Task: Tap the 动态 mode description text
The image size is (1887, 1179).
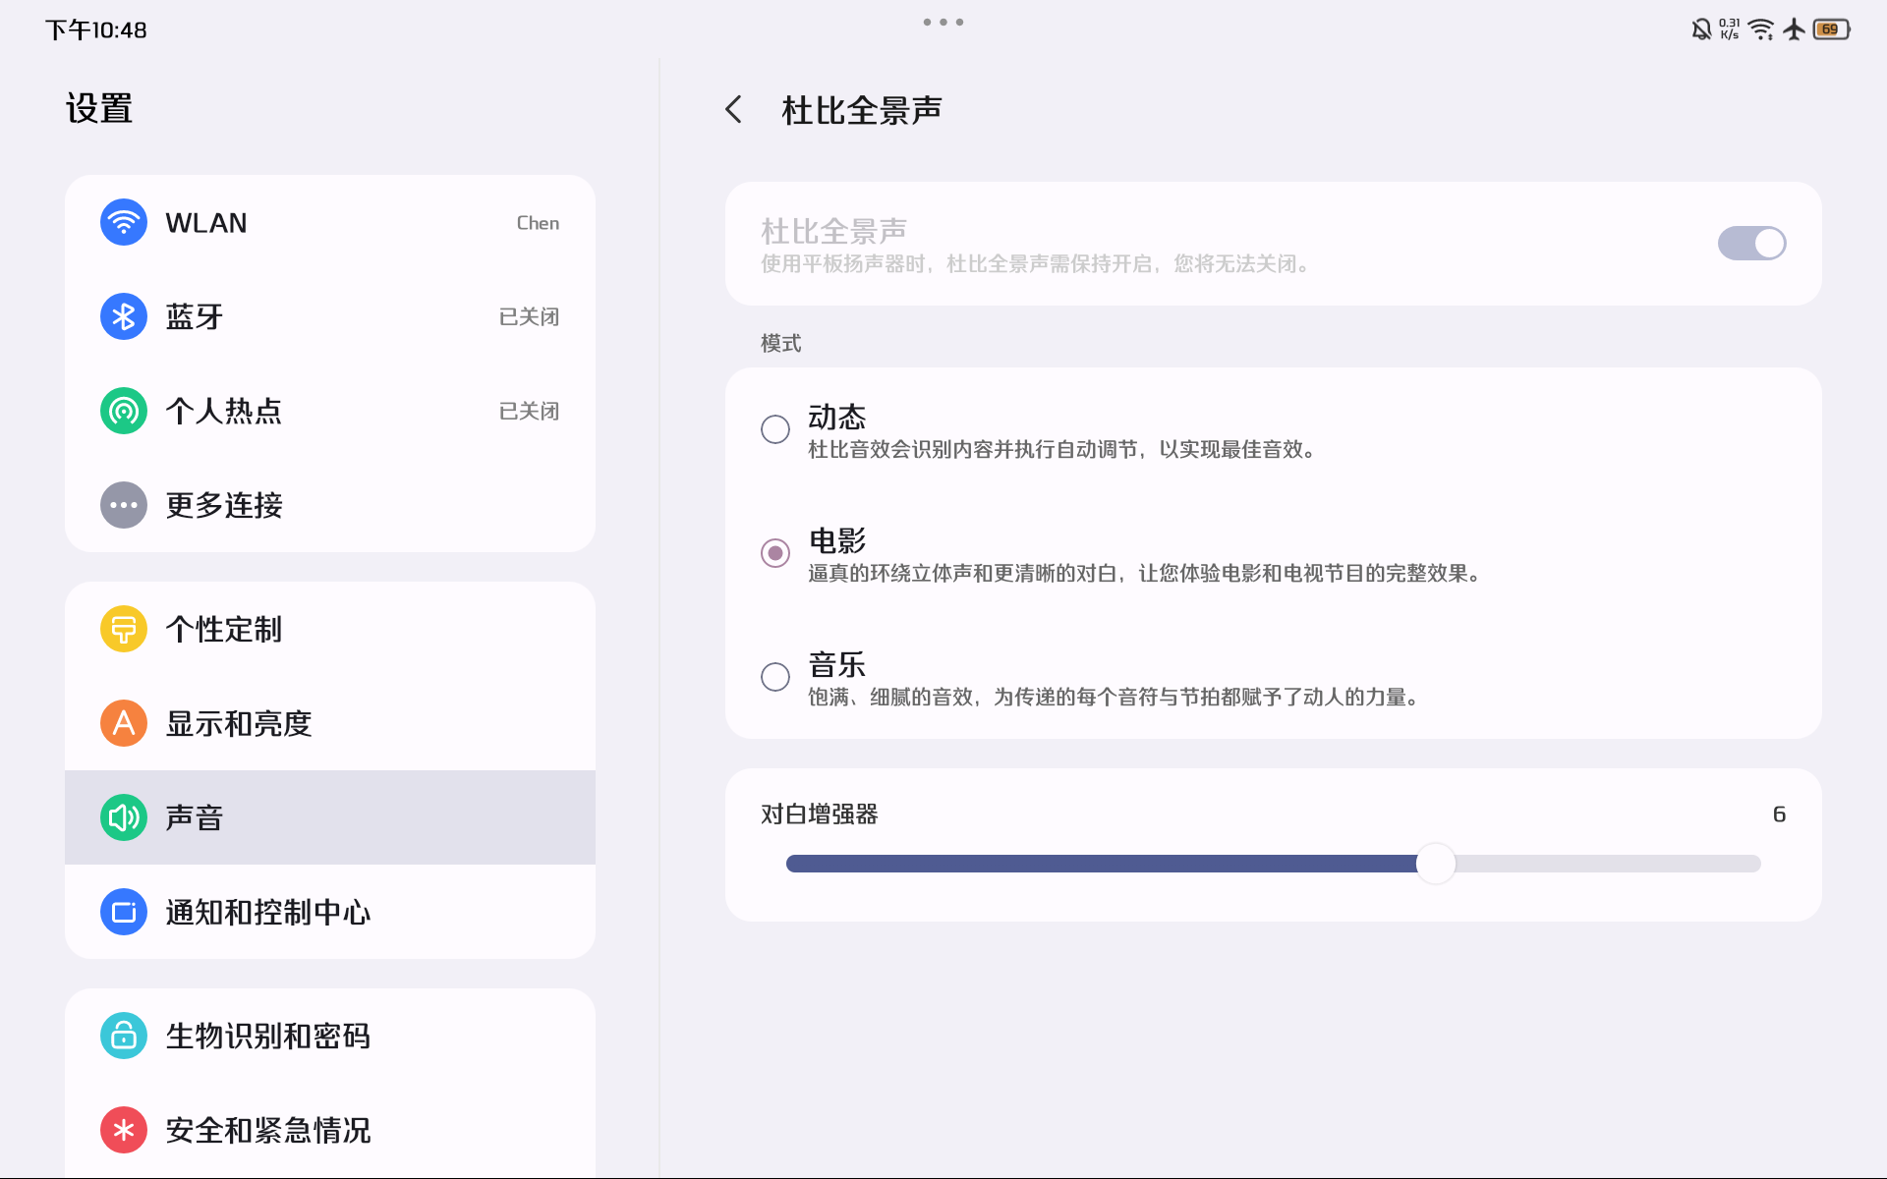Action: [1061, 449]
